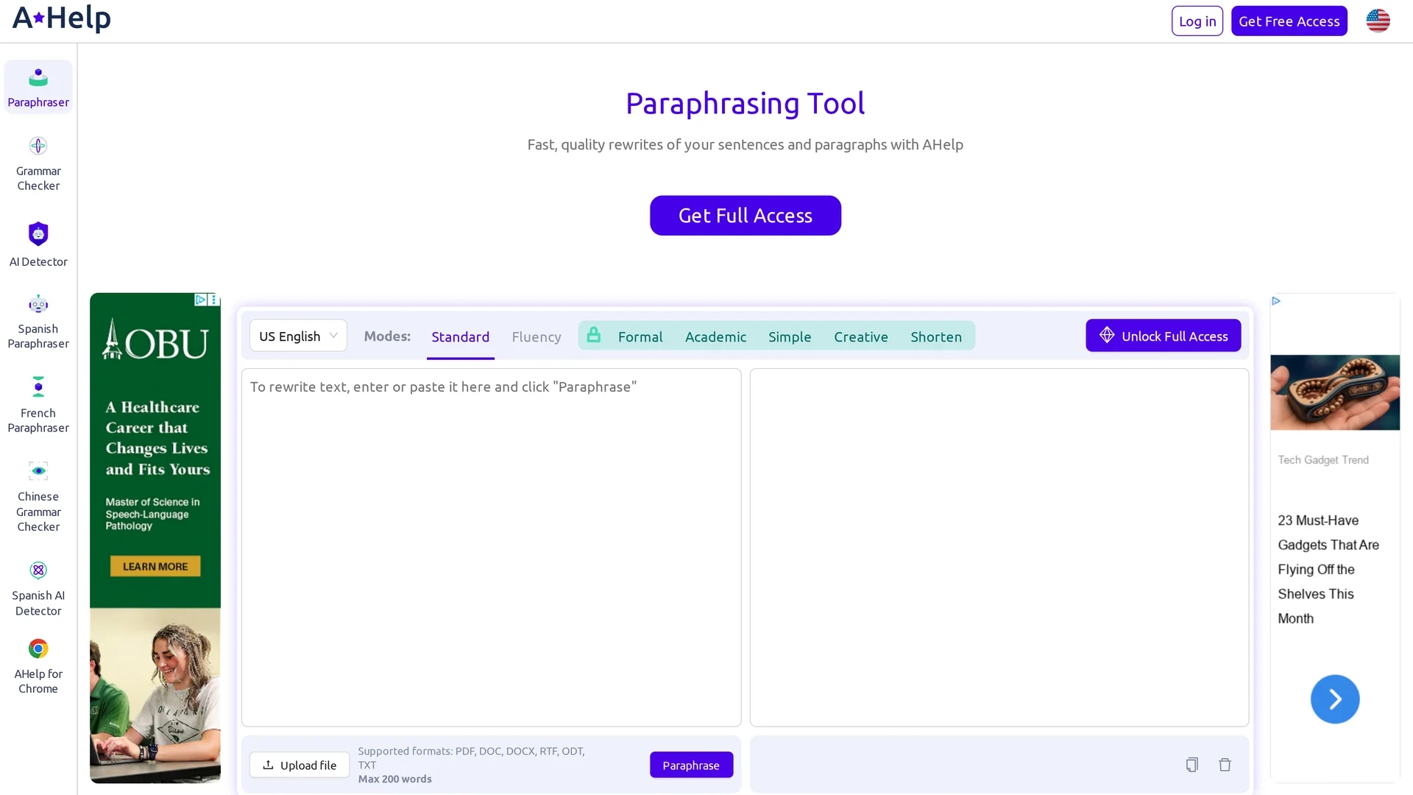This screenshot has height=795, width=1413.
Task: Click the Paraphrasing Tool heading
Action: (x=745, y=103)
